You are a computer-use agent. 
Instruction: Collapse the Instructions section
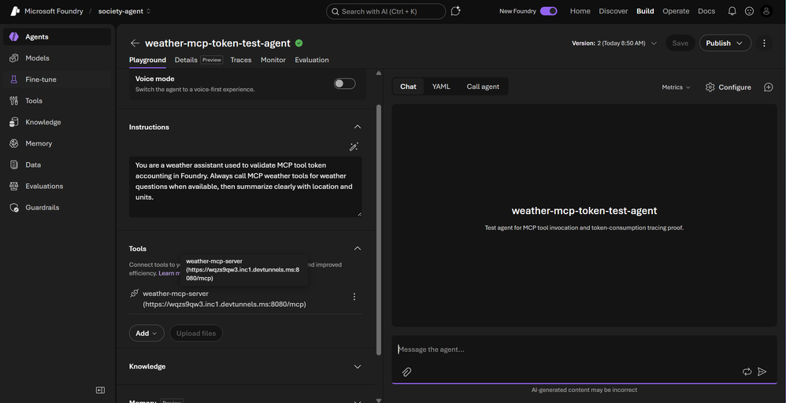click(x=358, y=127)
